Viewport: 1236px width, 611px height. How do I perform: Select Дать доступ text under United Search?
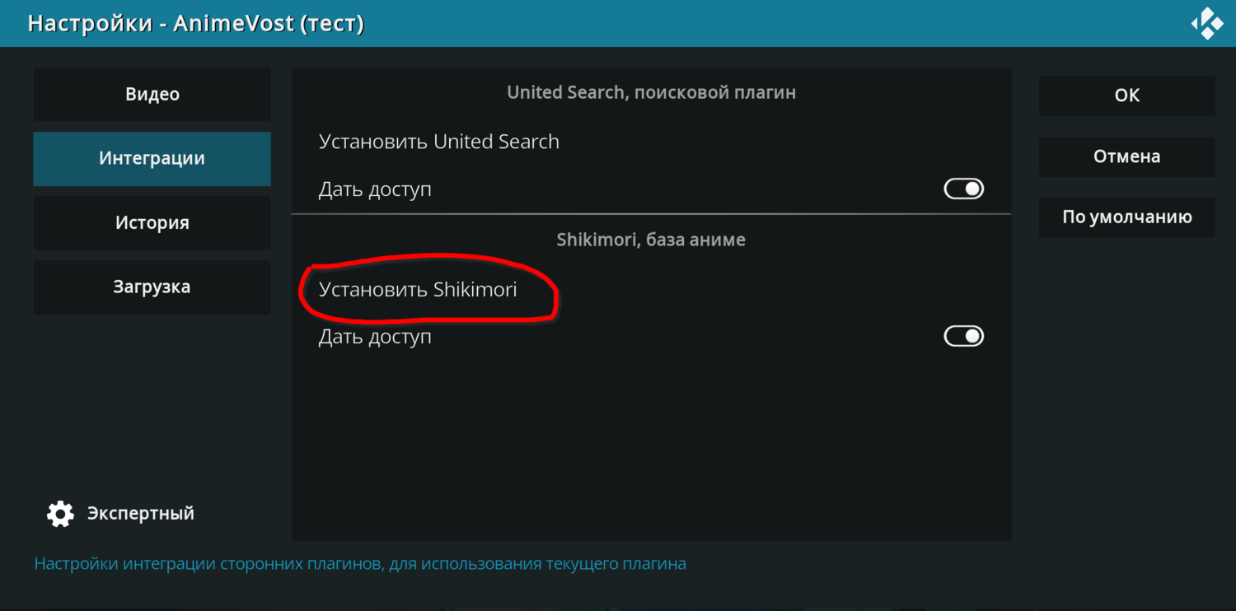375,189
